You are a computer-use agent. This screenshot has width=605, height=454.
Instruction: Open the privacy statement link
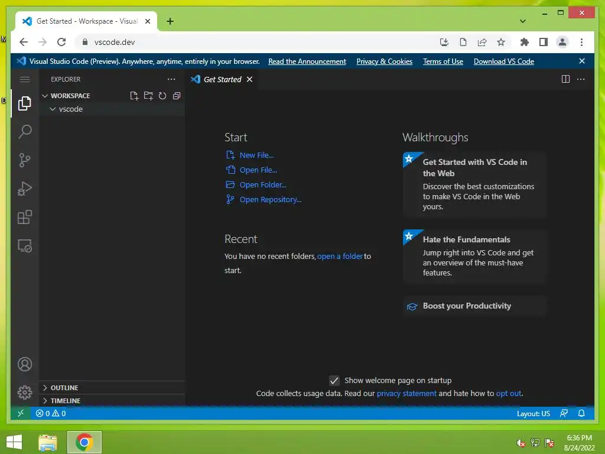tap(406, 393)
